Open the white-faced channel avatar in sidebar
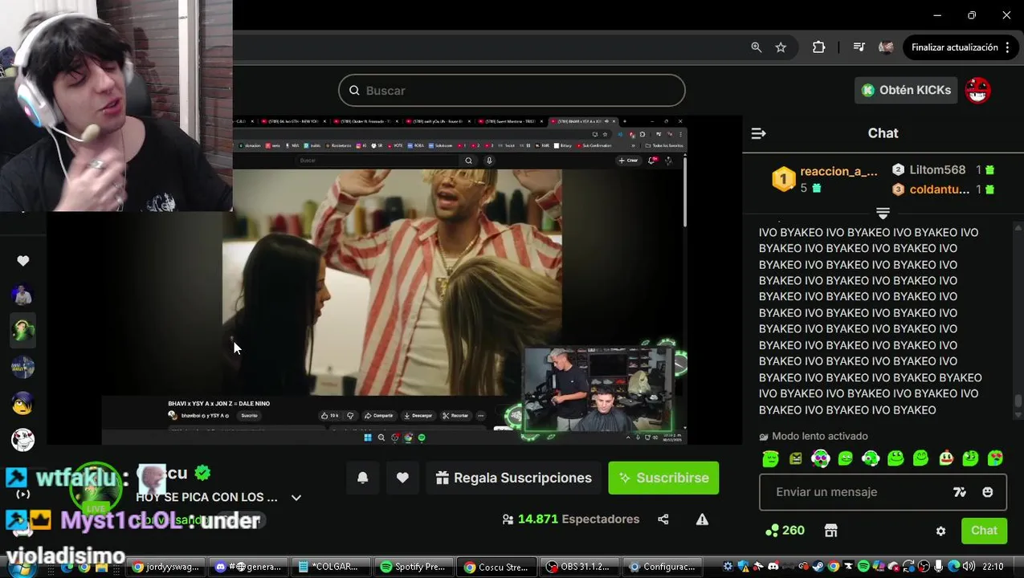Screen dimensions: 1024x578 coord(22,439)
